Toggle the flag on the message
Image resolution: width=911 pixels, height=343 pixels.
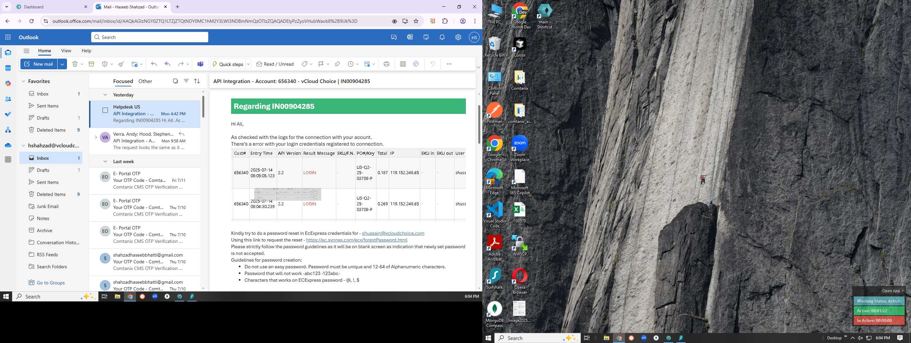321,64
